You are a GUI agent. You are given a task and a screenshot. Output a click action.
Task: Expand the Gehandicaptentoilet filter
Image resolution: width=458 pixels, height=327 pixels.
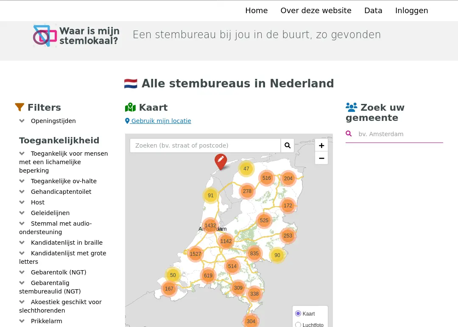click(22, 192)
